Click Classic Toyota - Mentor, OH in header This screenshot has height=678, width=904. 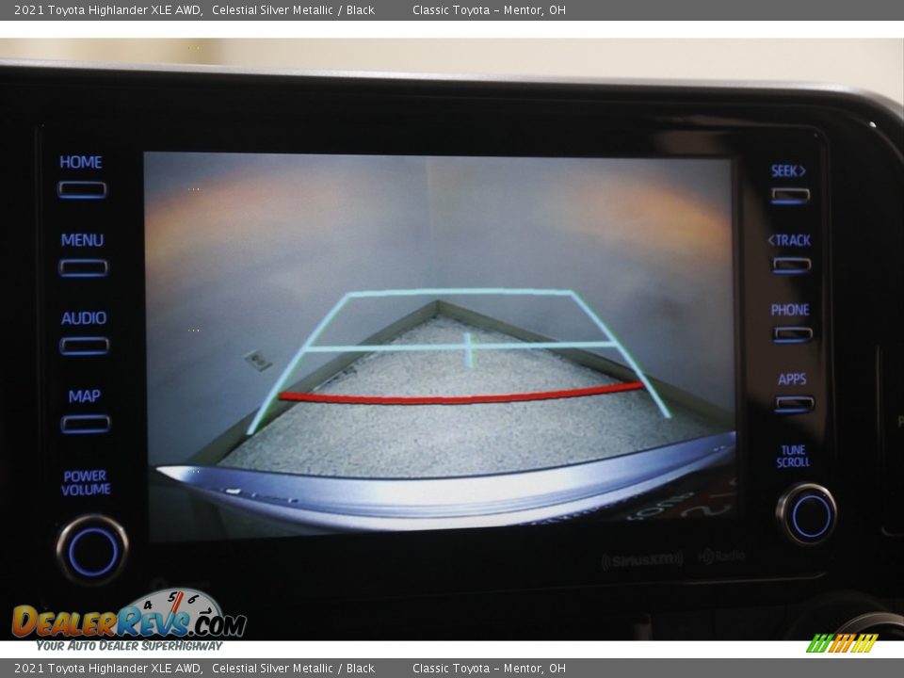489,10
